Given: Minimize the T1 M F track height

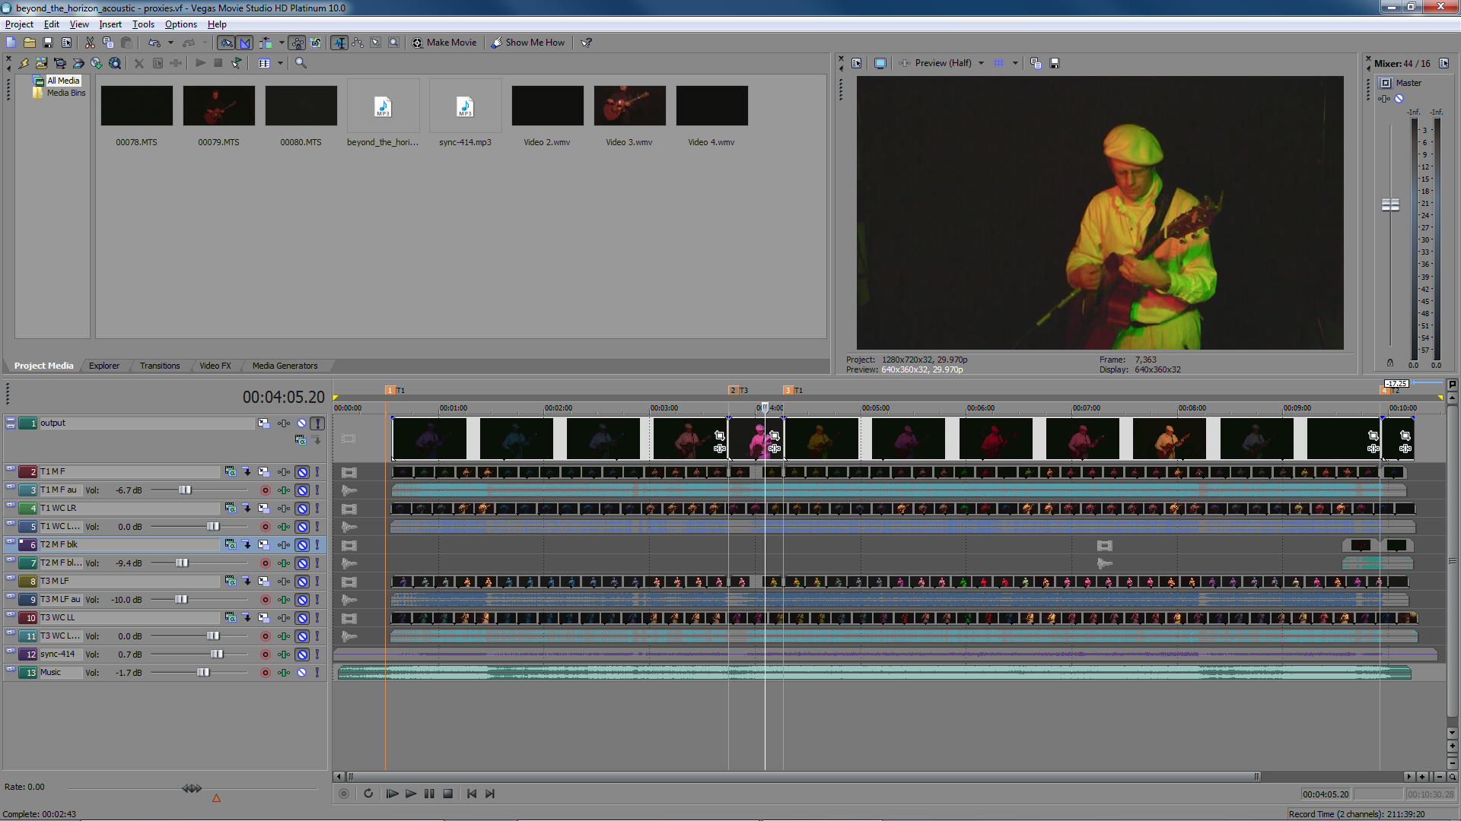Looking at the screenshot, I should pyautogui.click(x=11, y=469).
